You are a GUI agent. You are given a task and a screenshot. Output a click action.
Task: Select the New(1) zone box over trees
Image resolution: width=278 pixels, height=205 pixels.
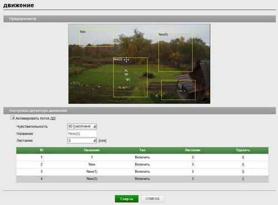coord(176,52)
